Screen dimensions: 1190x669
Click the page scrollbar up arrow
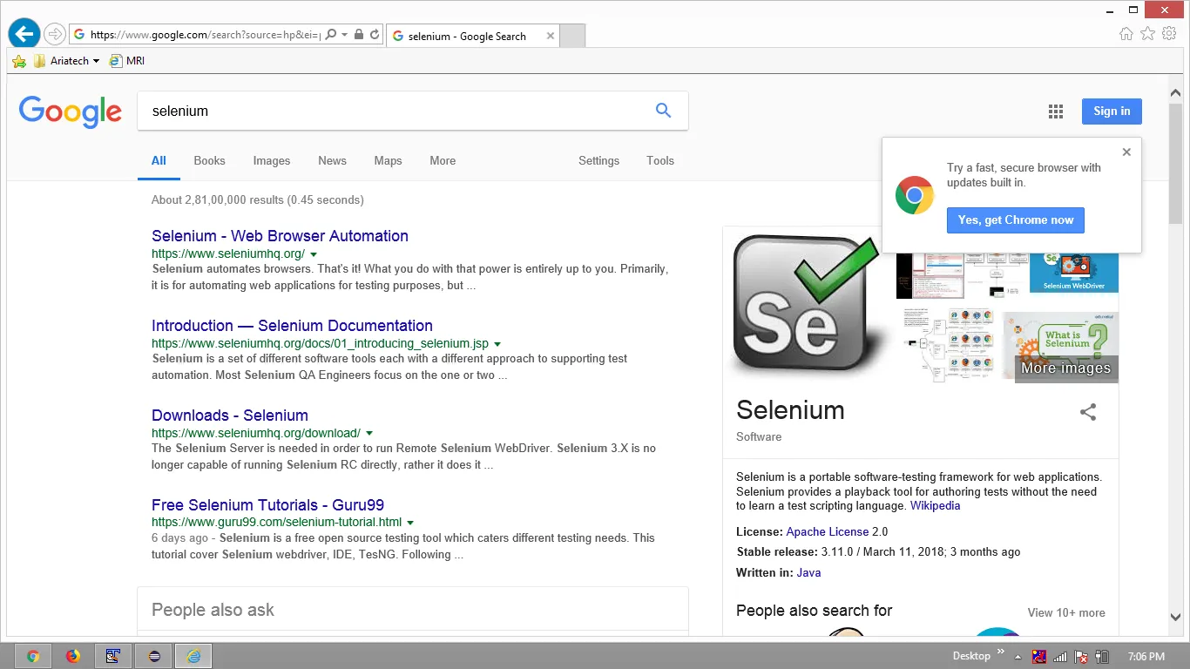point(1176,92)
